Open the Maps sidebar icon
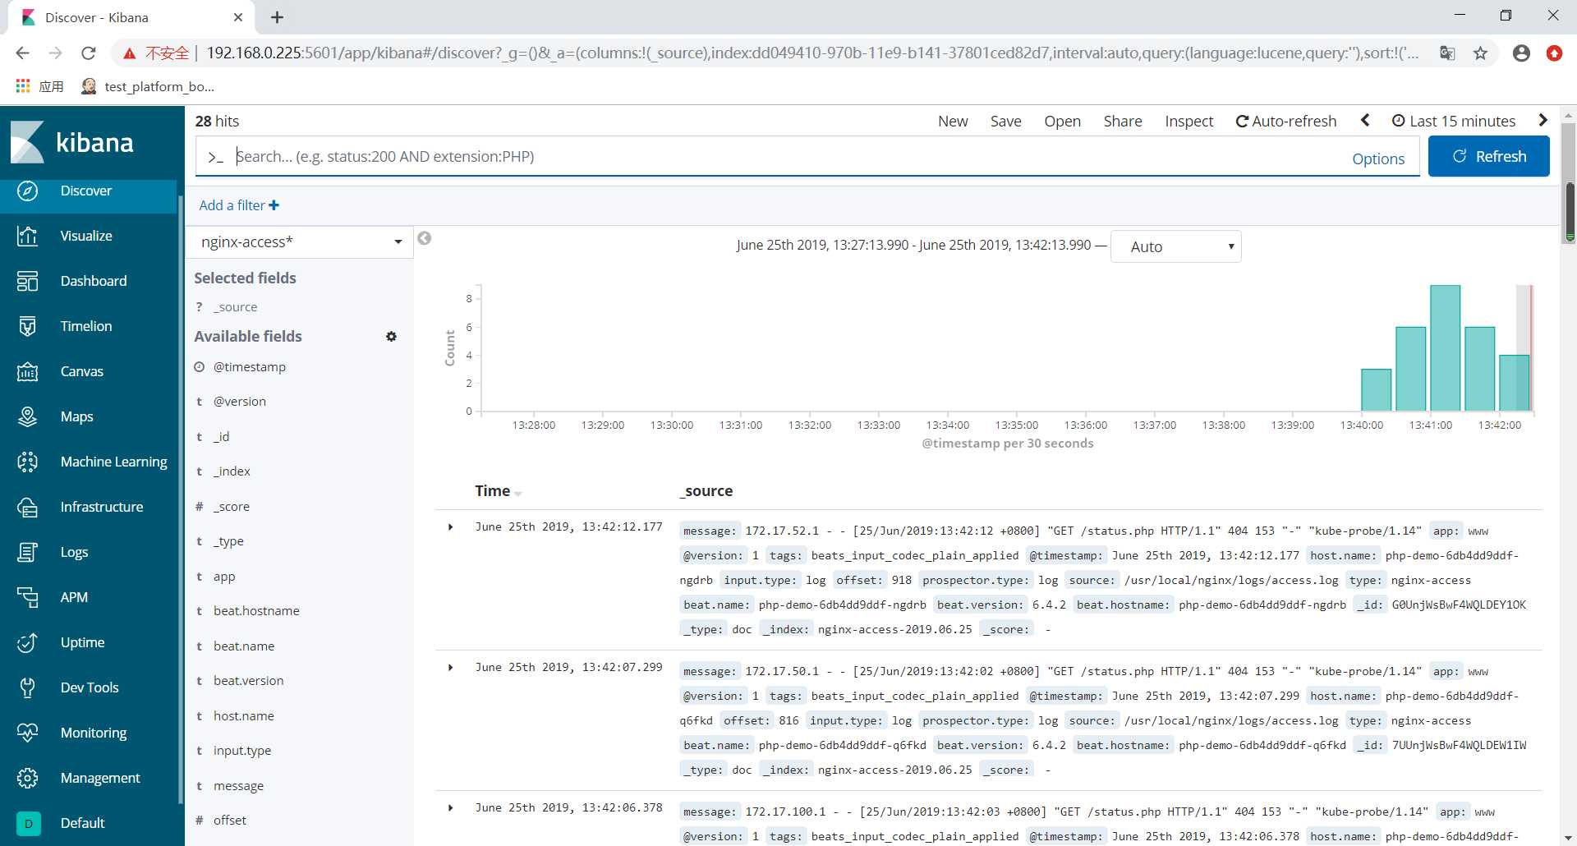 [27, 416]
